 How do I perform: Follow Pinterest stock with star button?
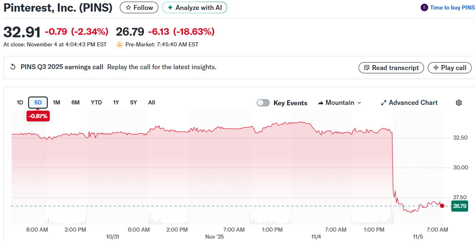point(139,7)
